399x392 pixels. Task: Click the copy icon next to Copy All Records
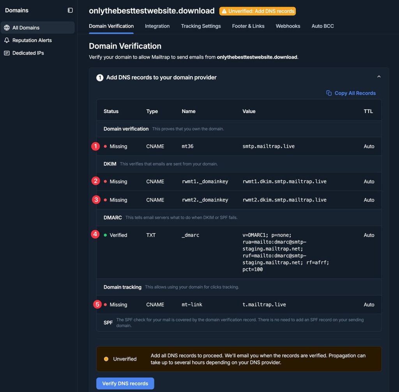[329, 93]
